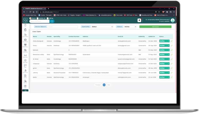Click the Next pagination button

point(109,85)
